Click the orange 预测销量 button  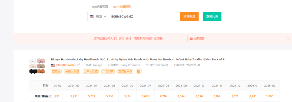pyautogui.click(x=189, y=16)
